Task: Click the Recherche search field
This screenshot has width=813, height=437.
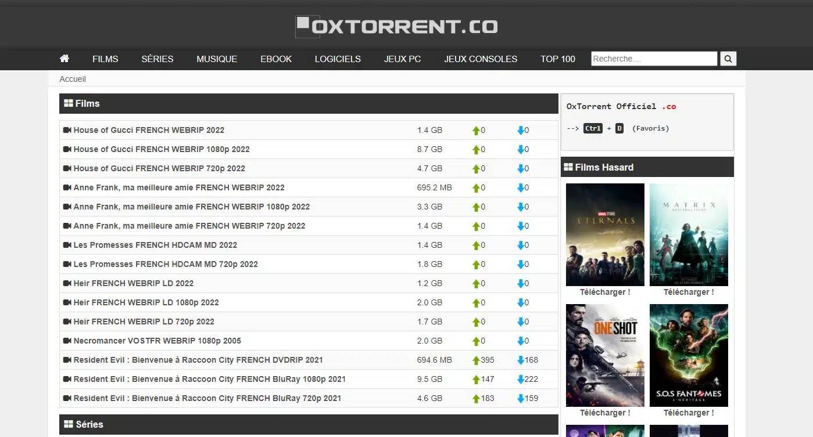Action: click(654, 59)
